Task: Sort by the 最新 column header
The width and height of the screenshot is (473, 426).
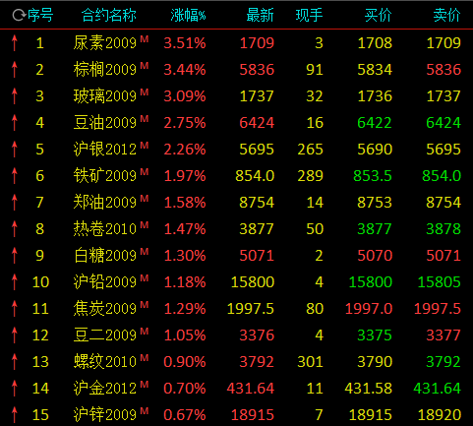Action: point(260,16)
